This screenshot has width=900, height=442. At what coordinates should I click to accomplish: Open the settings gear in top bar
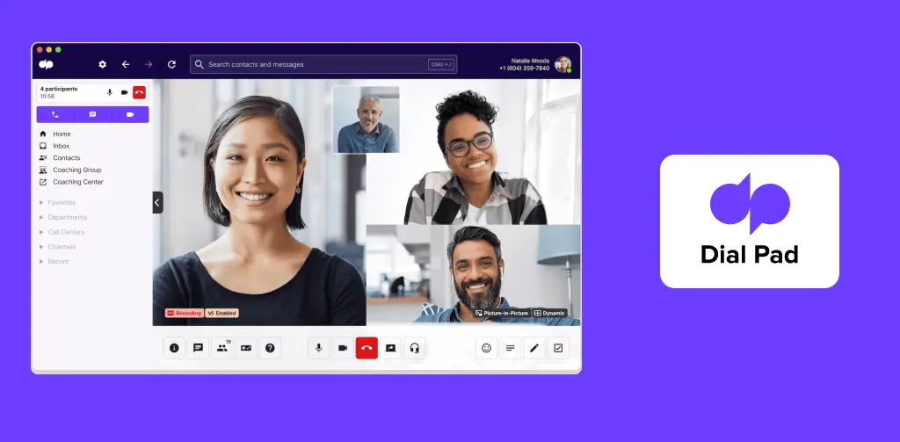102,64
